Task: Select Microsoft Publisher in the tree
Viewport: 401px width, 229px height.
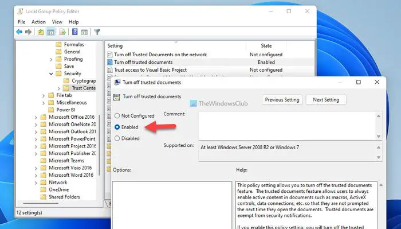Action: pos(72,153)
